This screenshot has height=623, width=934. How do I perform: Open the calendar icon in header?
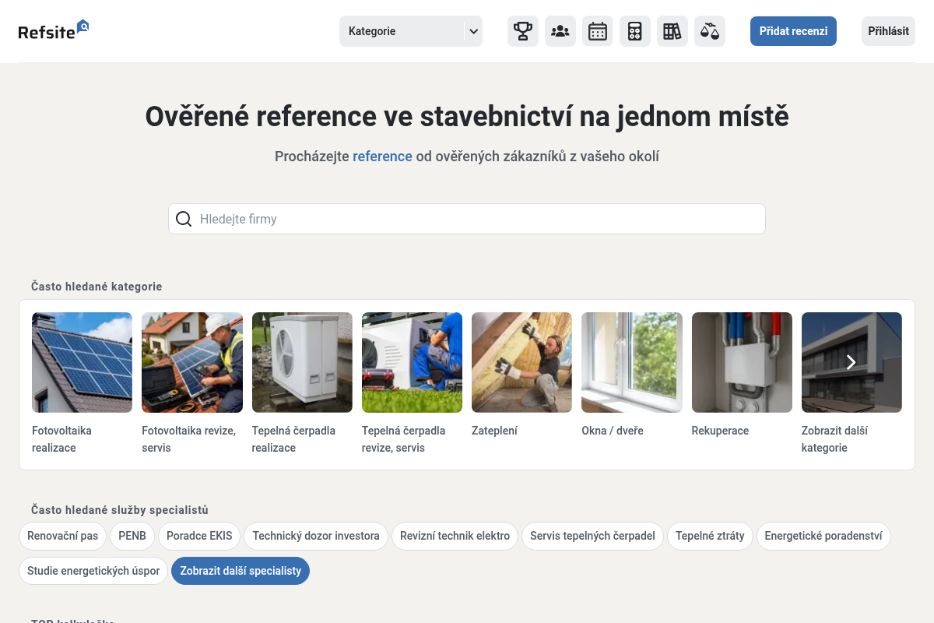pyautogui.click(x=598, y=31)
